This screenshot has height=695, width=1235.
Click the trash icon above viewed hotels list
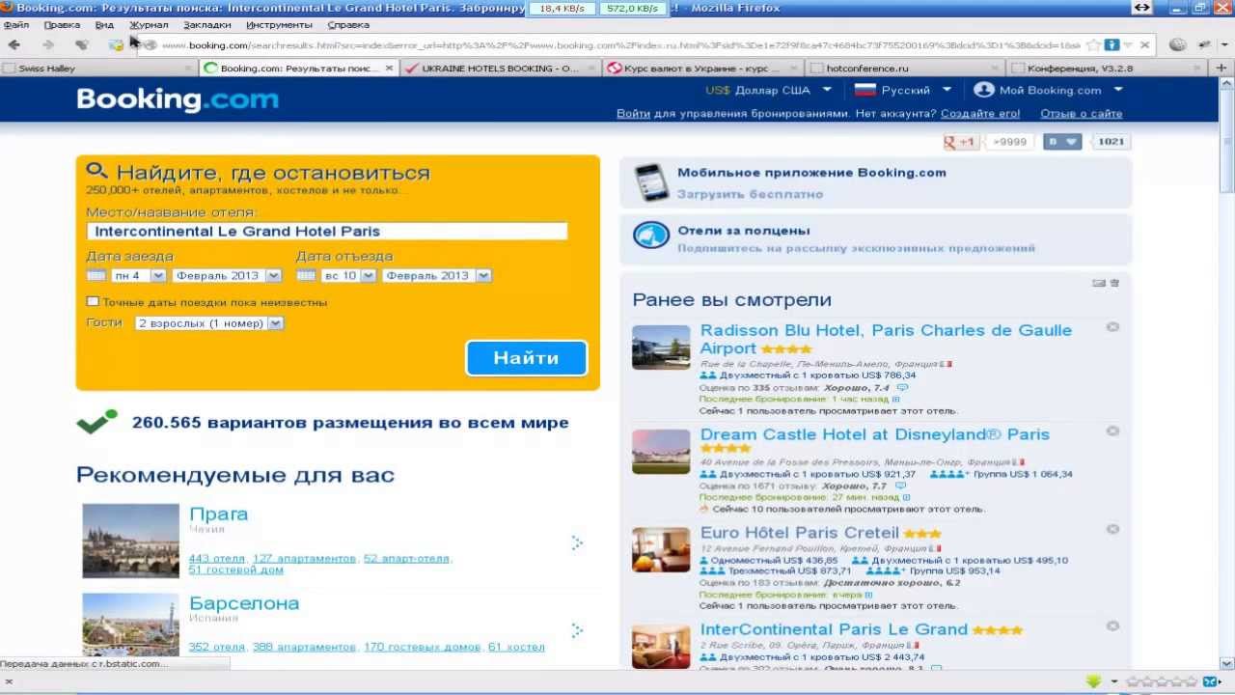(1114, 283)
